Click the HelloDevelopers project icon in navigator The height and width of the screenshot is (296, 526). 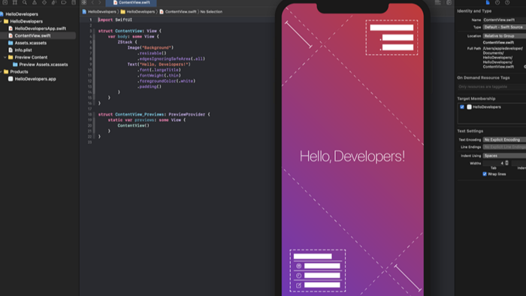click(2, 14)
